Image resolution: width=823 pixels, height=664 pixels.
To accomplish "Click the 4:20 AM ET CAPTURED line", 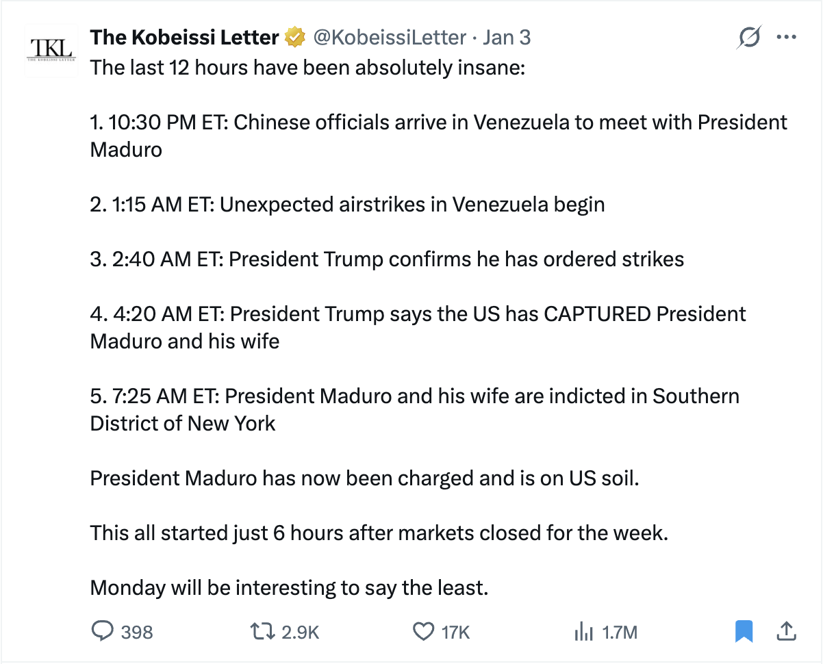I will [x=418, y=314].
